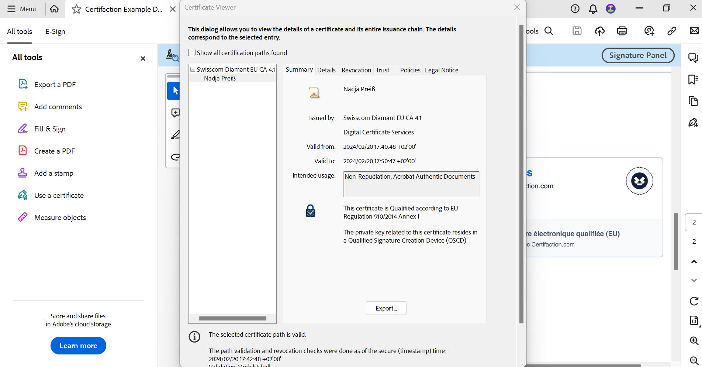The image size is (702, 367).
Task: Switch to the Legal Notice tab
Action: [x=442, y=70]
